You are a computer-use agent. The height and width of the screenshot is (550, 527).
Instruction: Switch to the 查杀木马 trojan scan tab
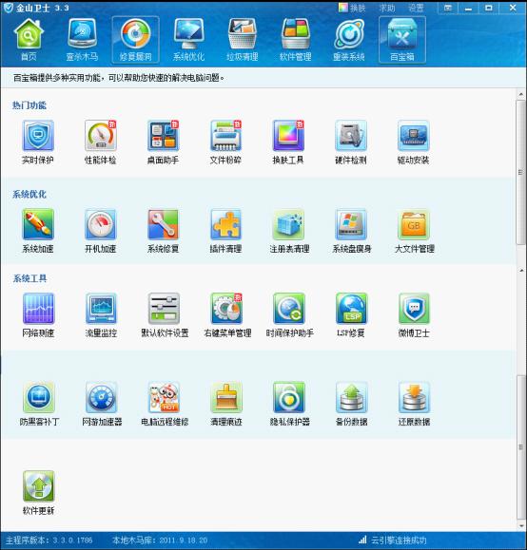[x=82, y=40]
